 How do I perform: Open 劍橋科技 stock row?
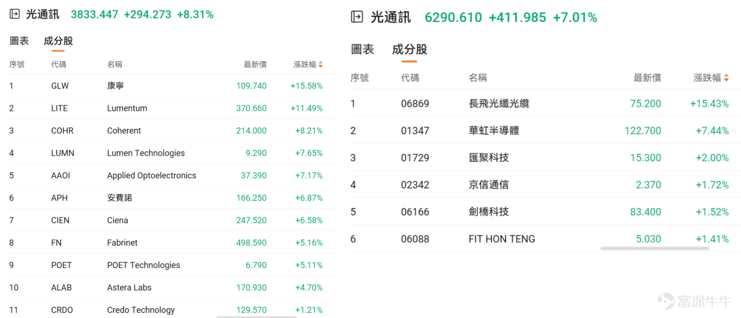pyautogui.click(x=546, y=212)
